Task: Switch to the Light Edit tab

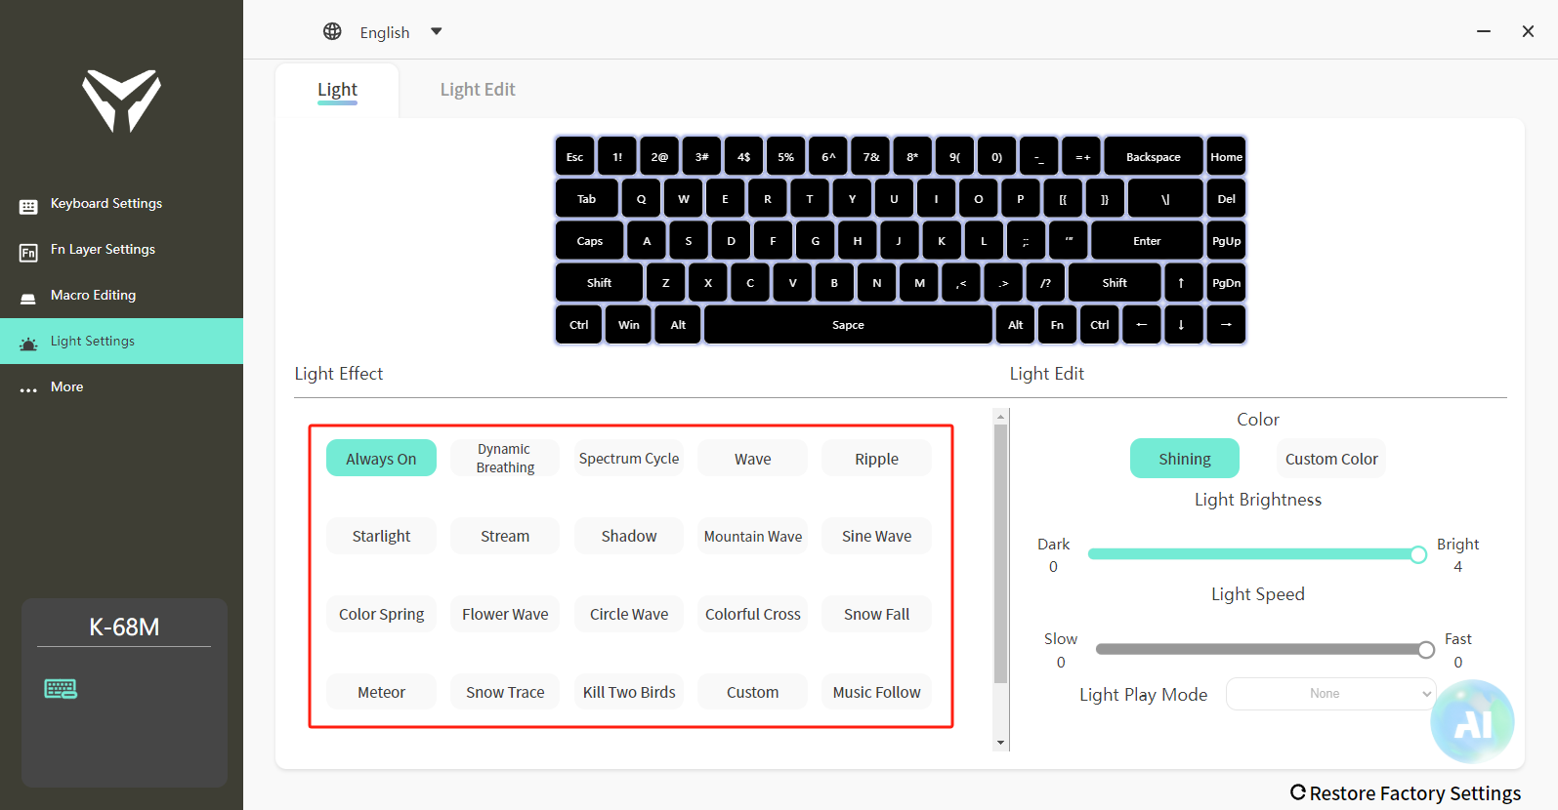Action: click(477, 90)
